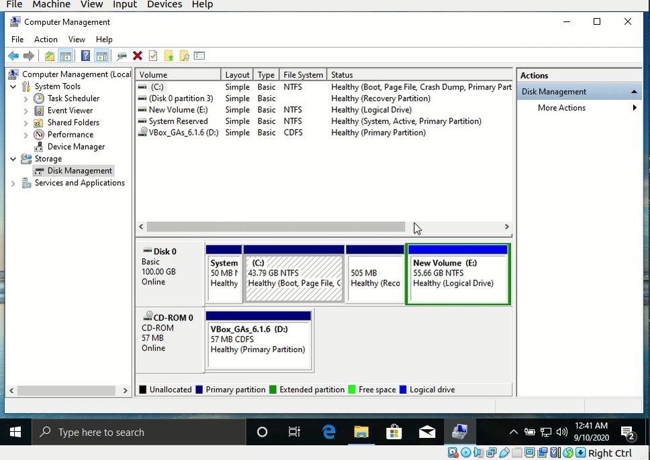Click right arrow of tree pane scrollbar
Screen dimensions: 650x460
coord(125,390)
